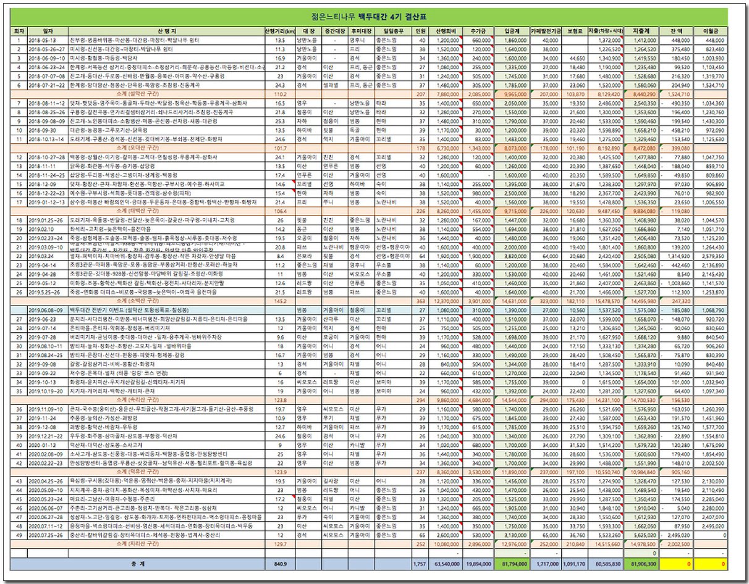Viewport: 749px width, 584px height.
Task: Click grand total '81,906,300'
Action: (x=642, y=564)
